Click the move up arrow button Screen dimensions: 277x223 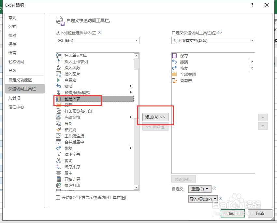click(x=263, y=117)
